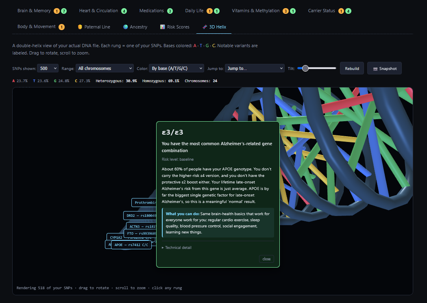Screen dimensions: 427x303
Task: Click the A 23.7% base stat
Action: pos(20,81)
